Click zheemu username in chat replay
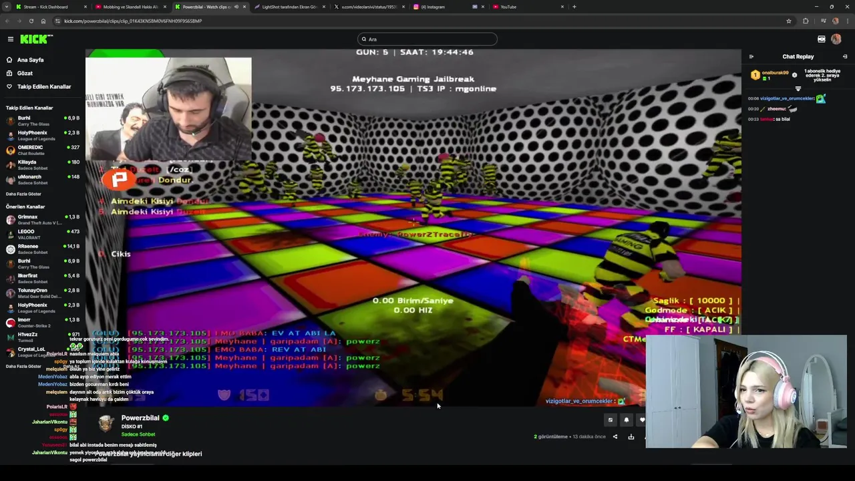The width and height of the screenshot is (855, 481). (777, 108)
